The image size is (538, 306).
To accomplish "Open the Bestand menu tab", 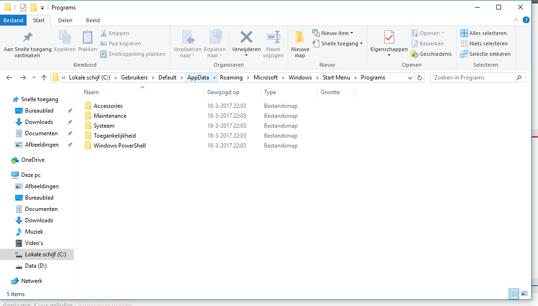I will click(13, 20).
